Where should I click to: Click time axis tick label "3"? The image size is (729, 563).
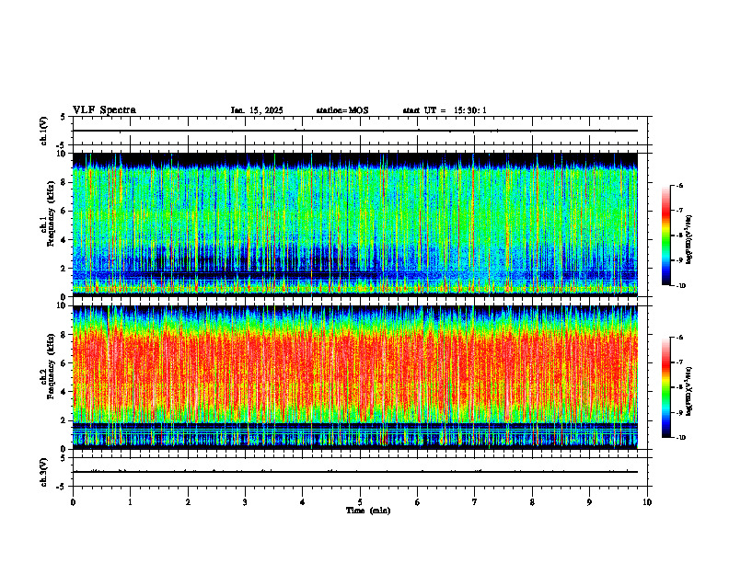tap(245, 502)
